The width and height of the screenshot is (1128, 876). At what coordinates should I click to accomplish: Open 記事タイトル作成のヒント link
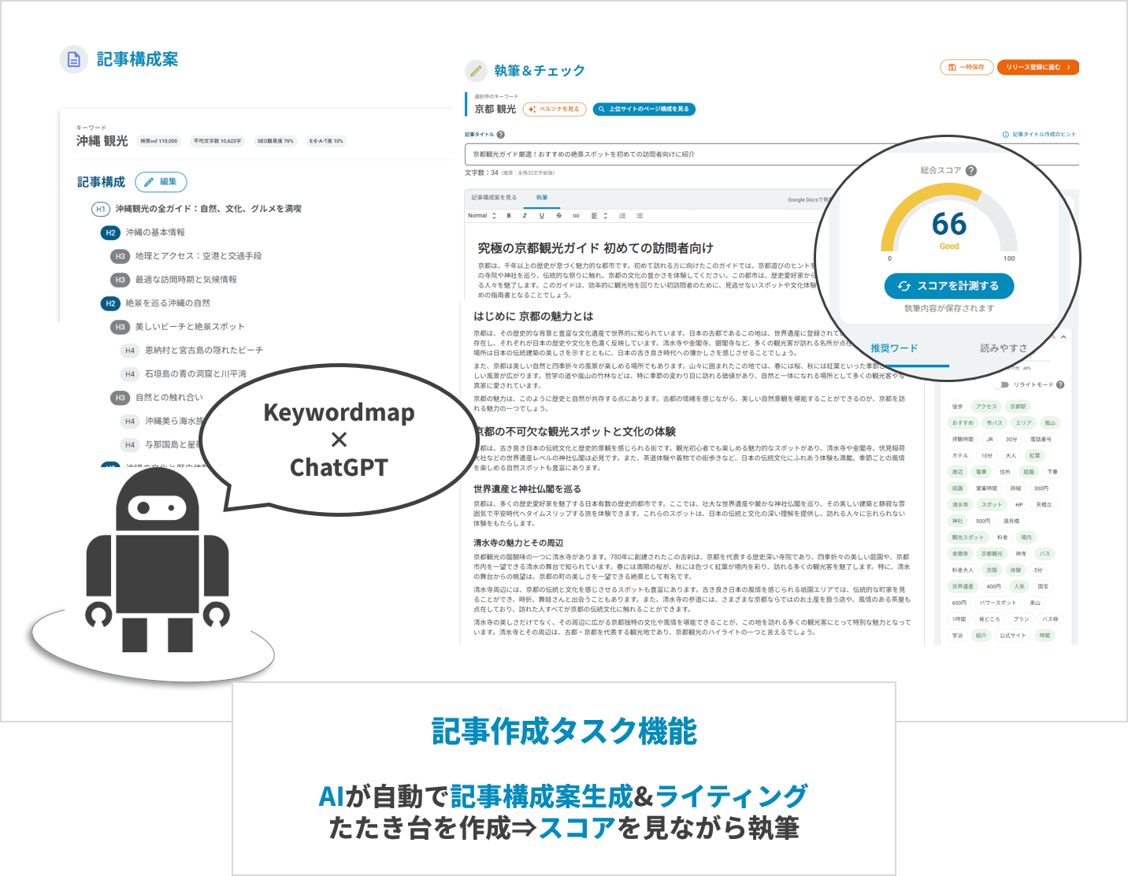click(x=1039, y=135)
